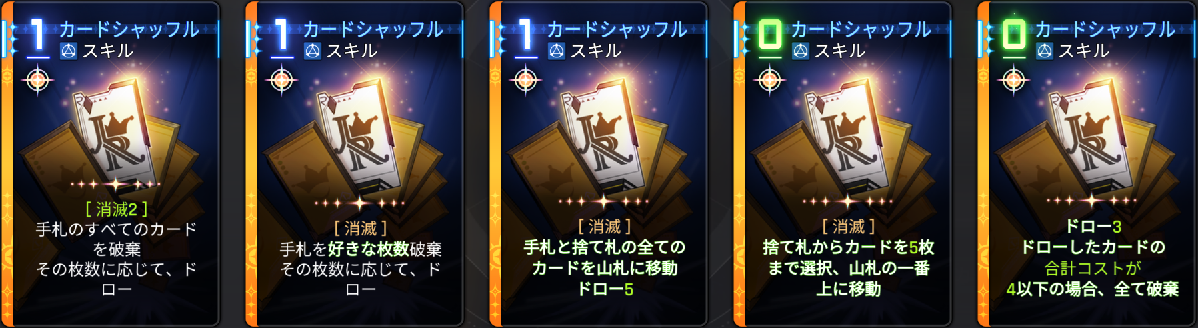
Task: Click the target crosshair icon on fourth card
Action: tap(769, 81)
